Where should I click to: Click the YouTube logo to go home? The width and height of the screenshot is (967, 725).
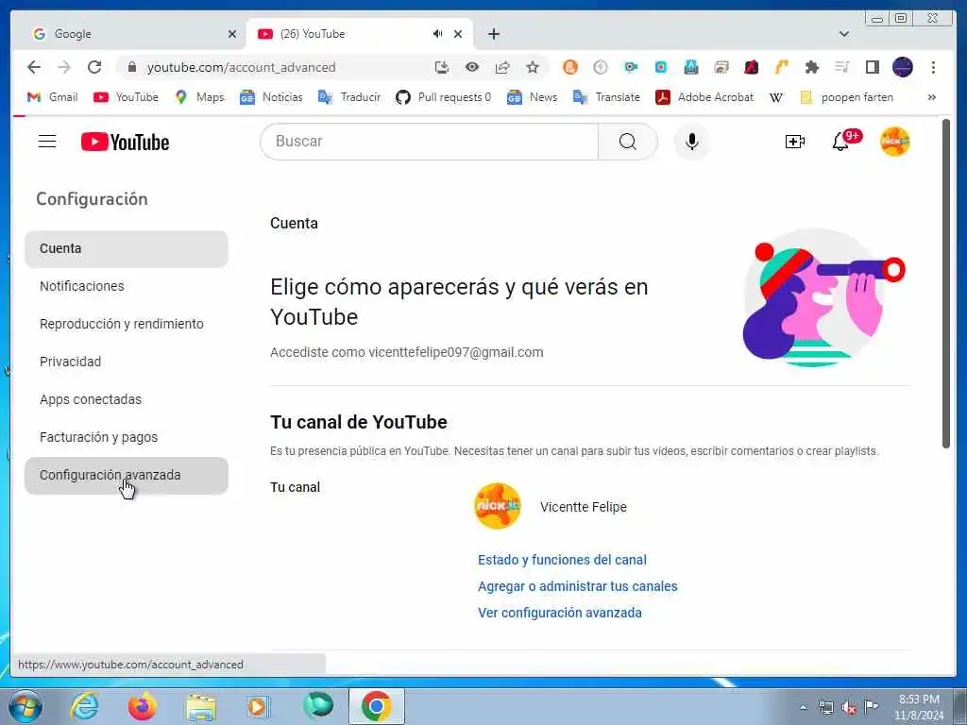click(126, 142)
